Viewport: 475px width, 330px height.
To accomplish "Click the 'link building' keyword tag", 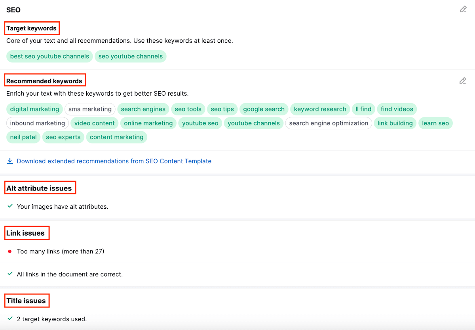I will click(395, 123).
